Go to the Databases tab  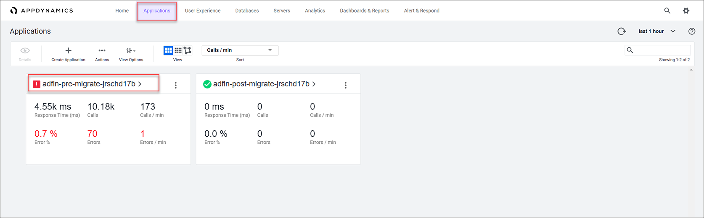pyautogui.click(x=247, y=10)
